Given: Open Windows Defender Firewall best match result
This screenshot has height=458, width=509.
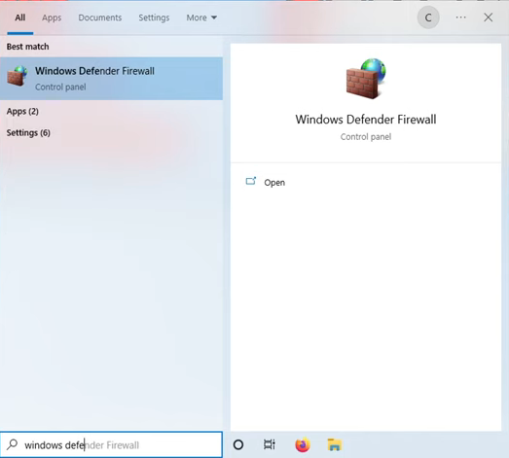Looking at the screenshot, I should point(111,79).
